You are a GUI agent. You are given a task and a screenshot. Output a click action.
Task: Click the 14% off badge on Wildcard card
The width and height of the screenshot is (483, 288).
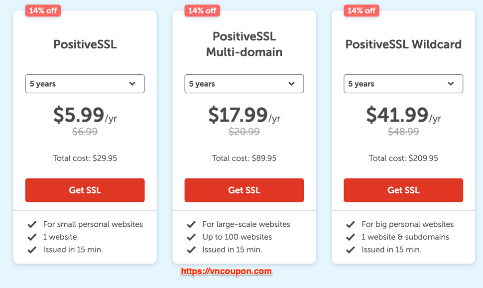coord(362,10)
